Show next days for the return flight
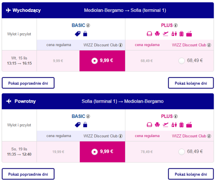Viewport: 215px width, 182px height. pyautogui.click(x=191, y=174)
